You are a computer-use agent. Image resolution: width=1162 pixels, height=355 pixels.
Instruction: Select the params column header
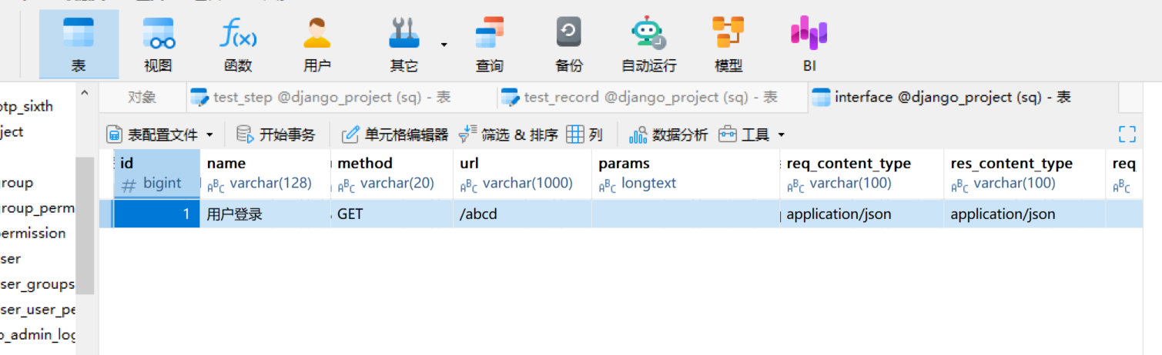click(x=685, y=174)
